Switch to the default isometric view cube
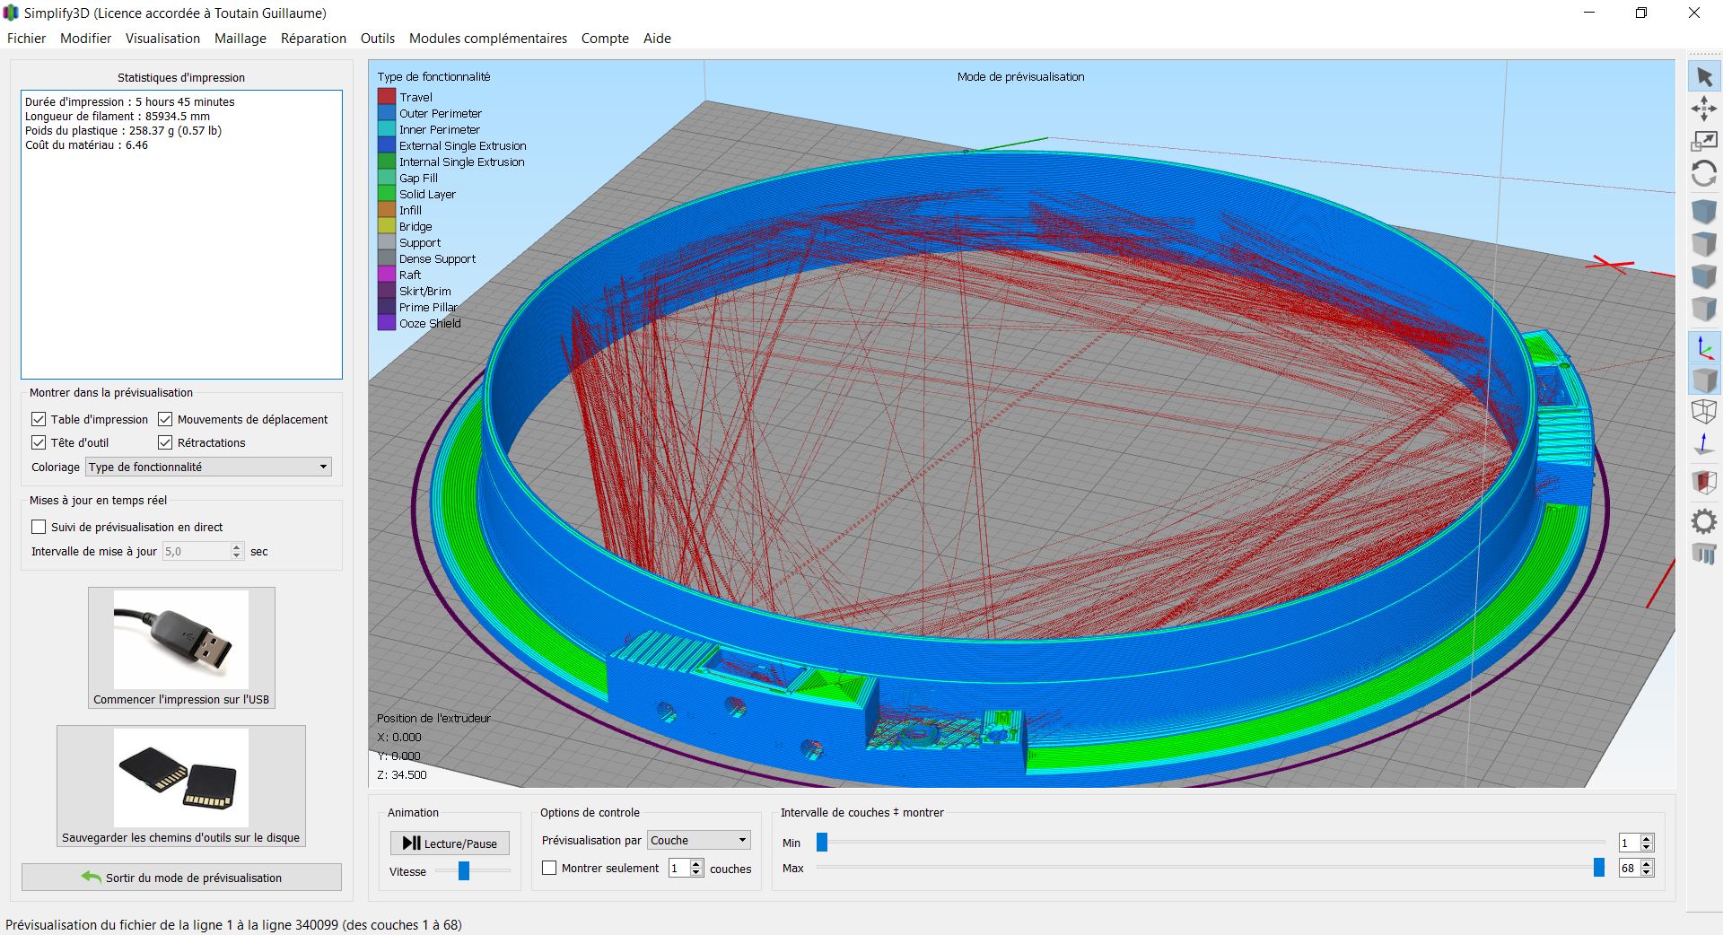This screenshot has height=935, width=1723. coord(1703,212)
